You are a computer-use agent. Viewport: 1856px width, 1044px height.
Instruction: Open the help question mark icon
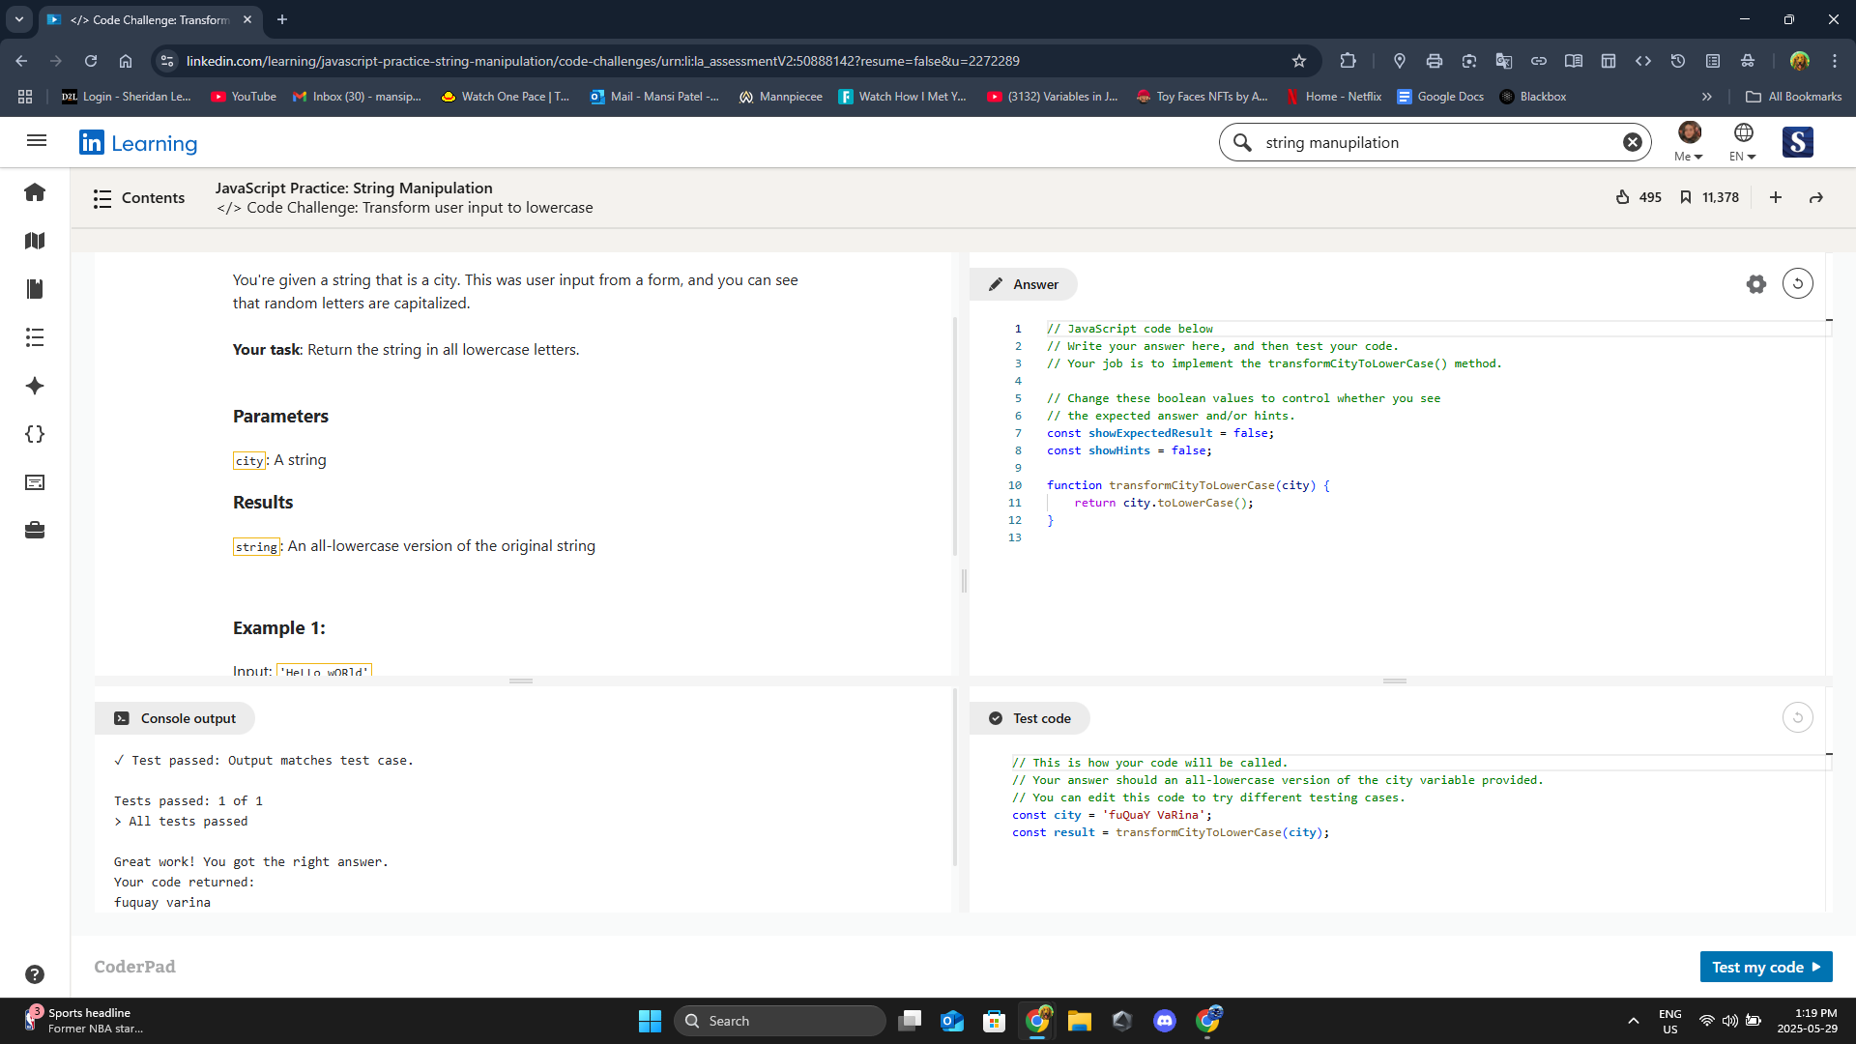coord(35,974)
